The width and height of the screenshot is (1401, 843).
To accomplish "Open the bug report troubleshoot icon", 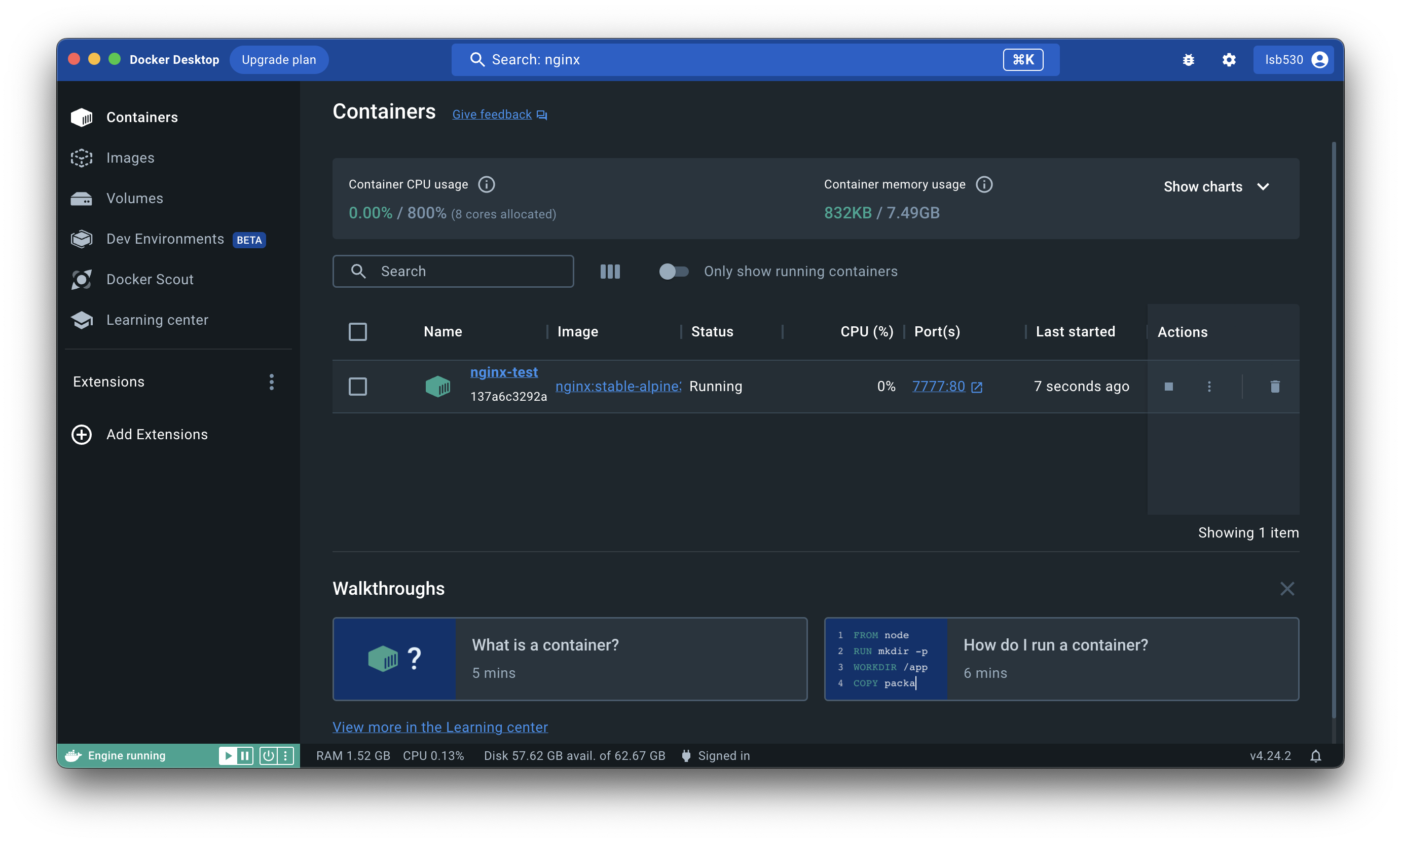I will point(1189,60).
